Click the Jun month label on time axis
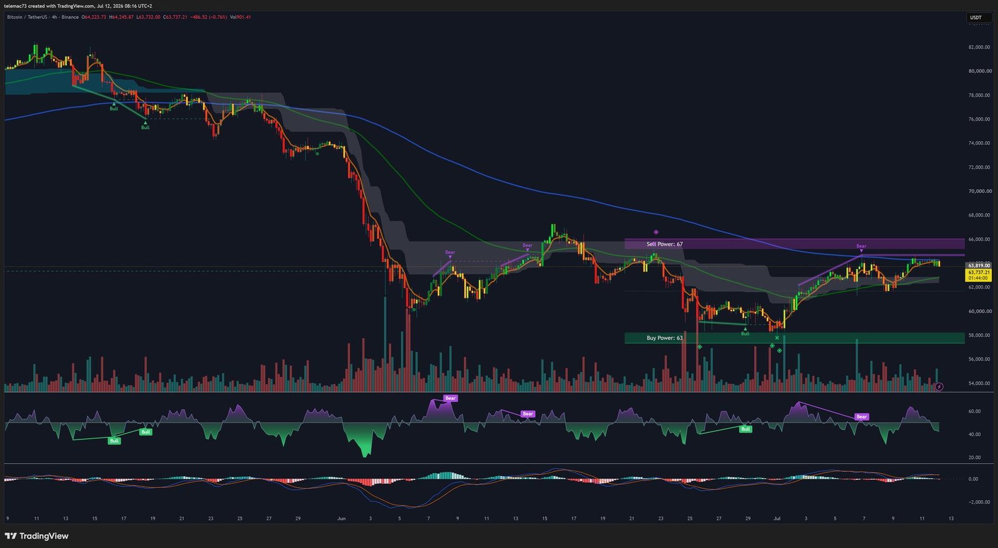 pos(341,518)
